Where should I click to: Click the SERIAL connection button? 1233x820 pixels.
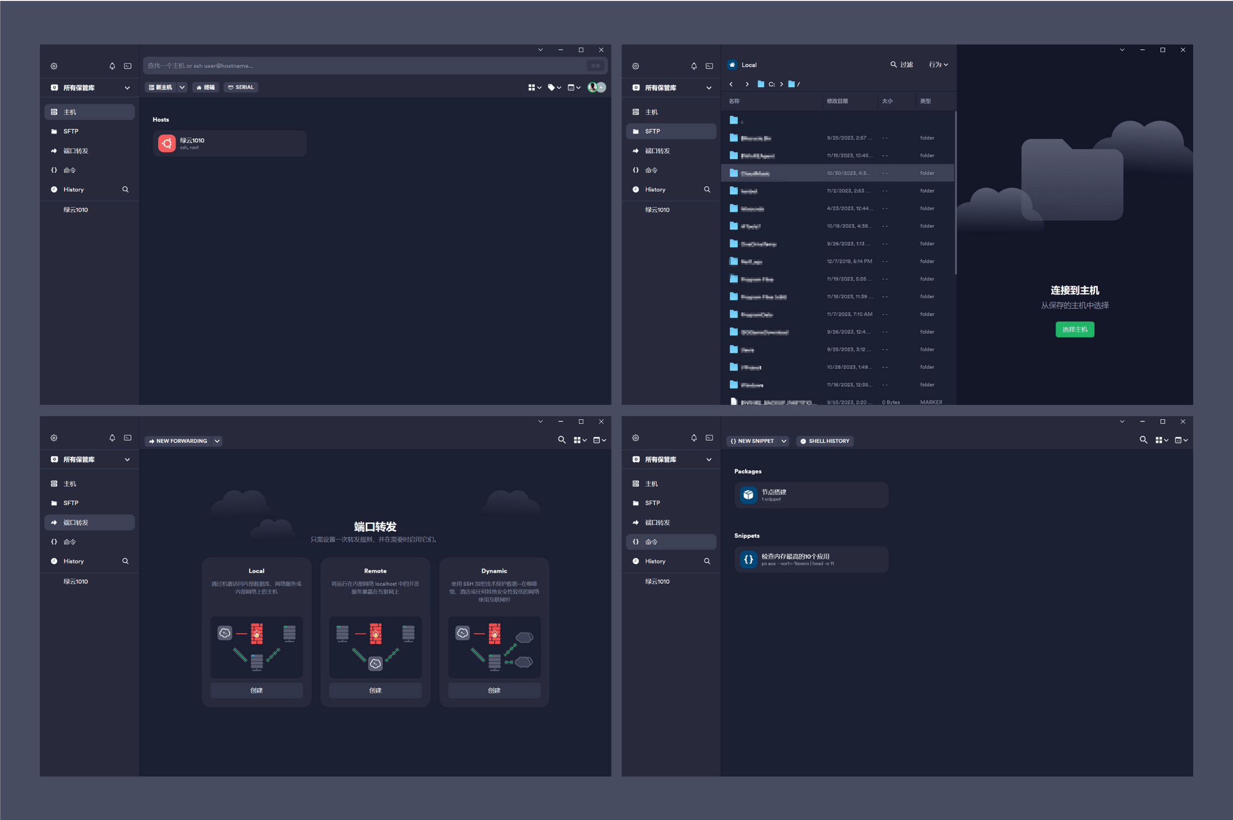[241, 87]
